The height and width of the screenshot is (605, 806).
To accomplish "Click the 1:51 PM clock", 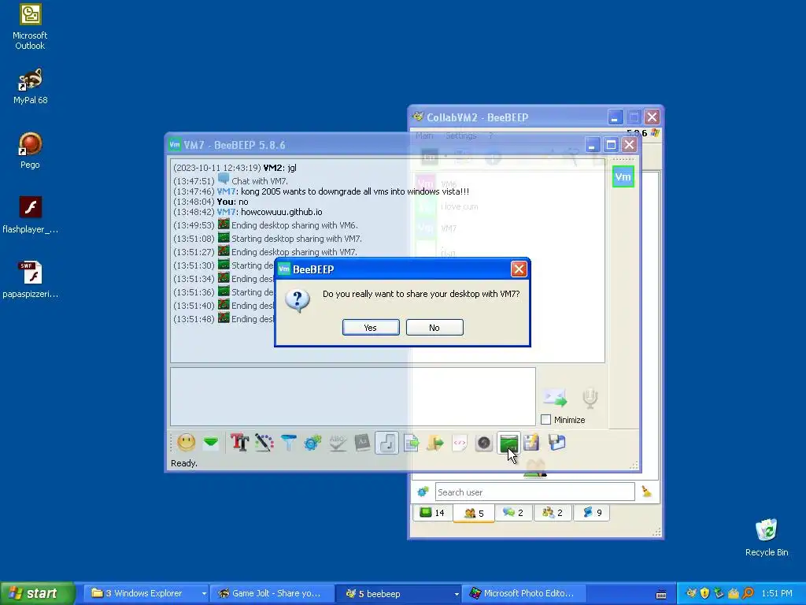I will coord(777,594).
